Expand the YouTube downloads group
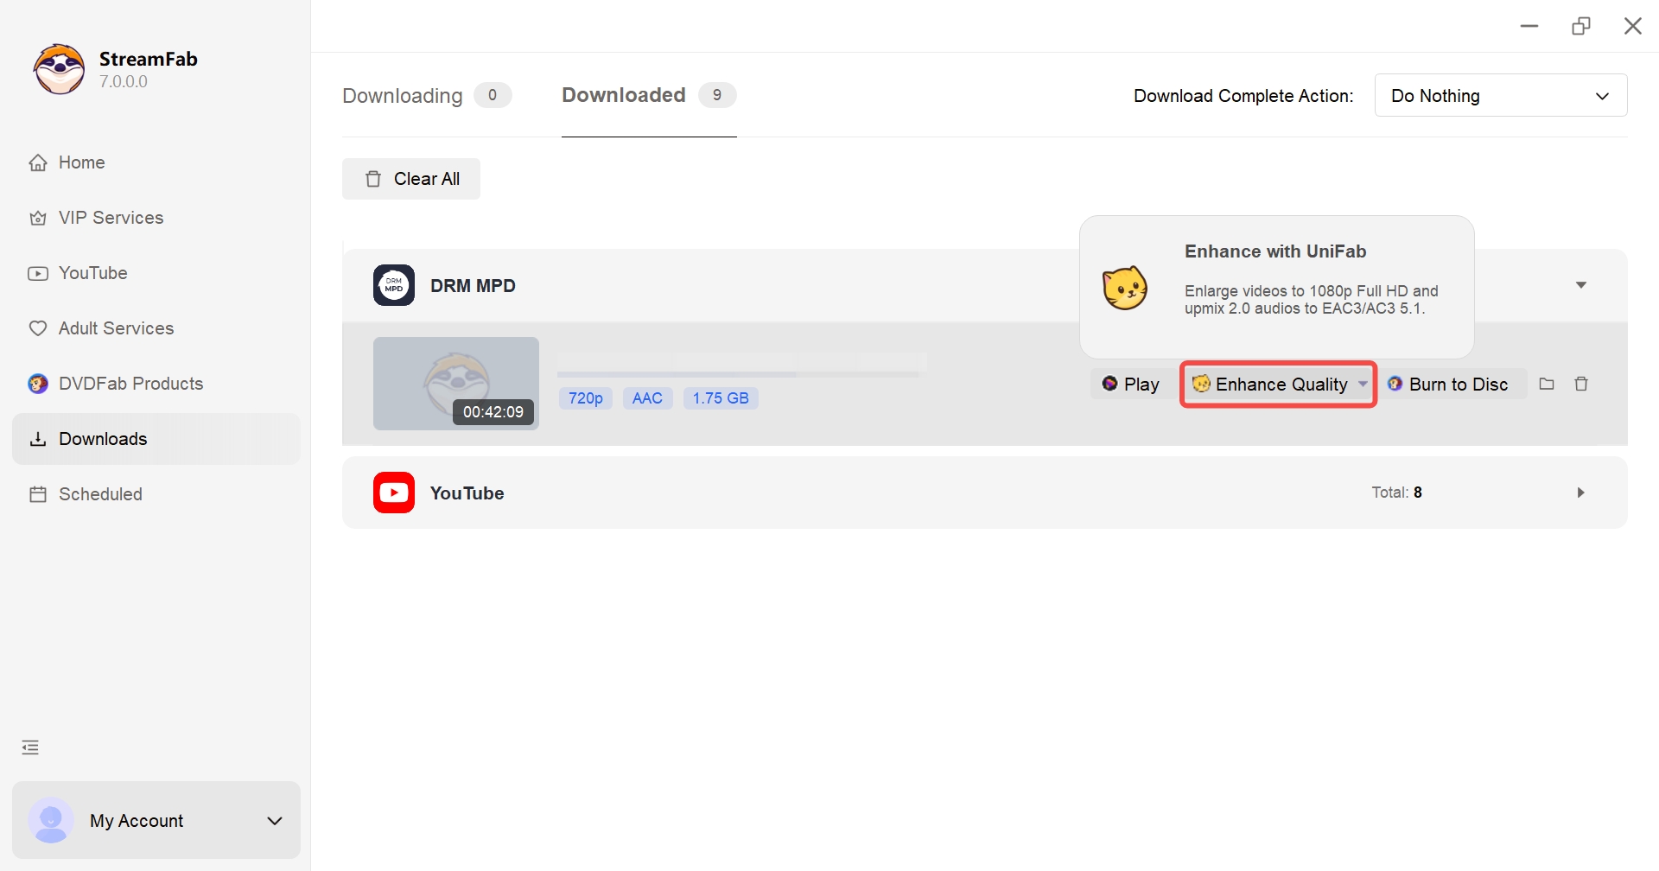Screen dimensions: 1659x871 pos(1580,493)
